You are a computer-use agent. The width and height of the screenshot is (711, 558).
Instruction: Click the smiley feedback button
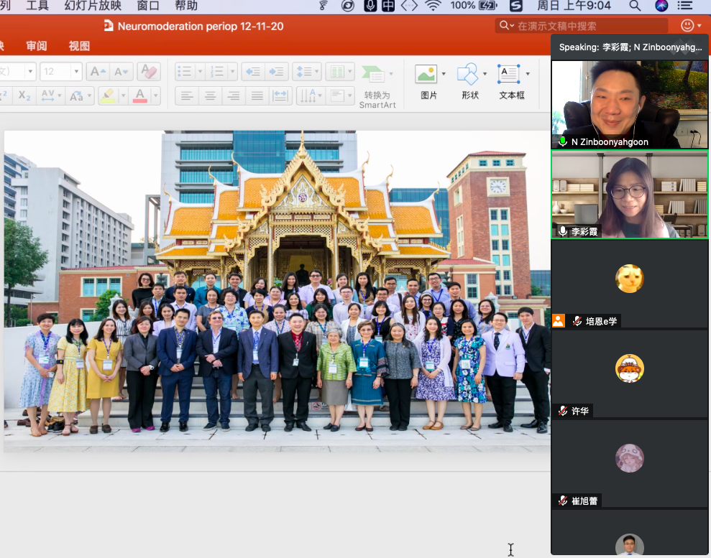[x=688, y=26]
